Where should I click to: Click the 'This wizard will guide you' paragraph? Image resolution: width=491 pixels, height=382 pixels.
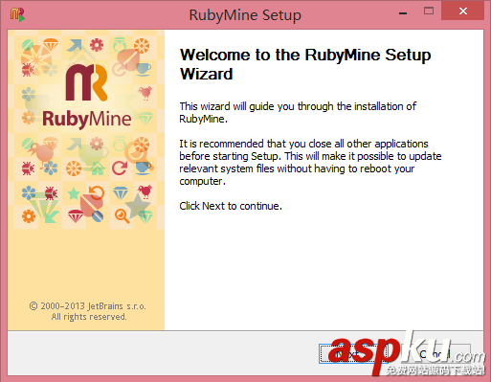(298, 112)
